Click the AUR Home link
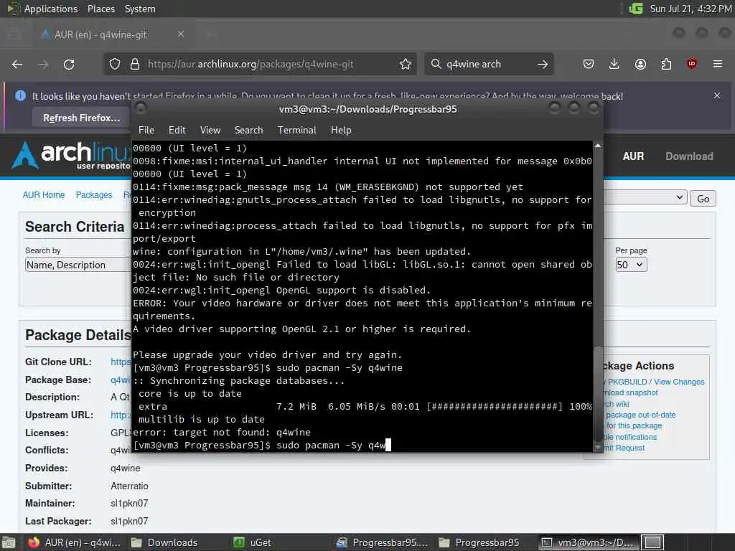 tap(44, 195)
